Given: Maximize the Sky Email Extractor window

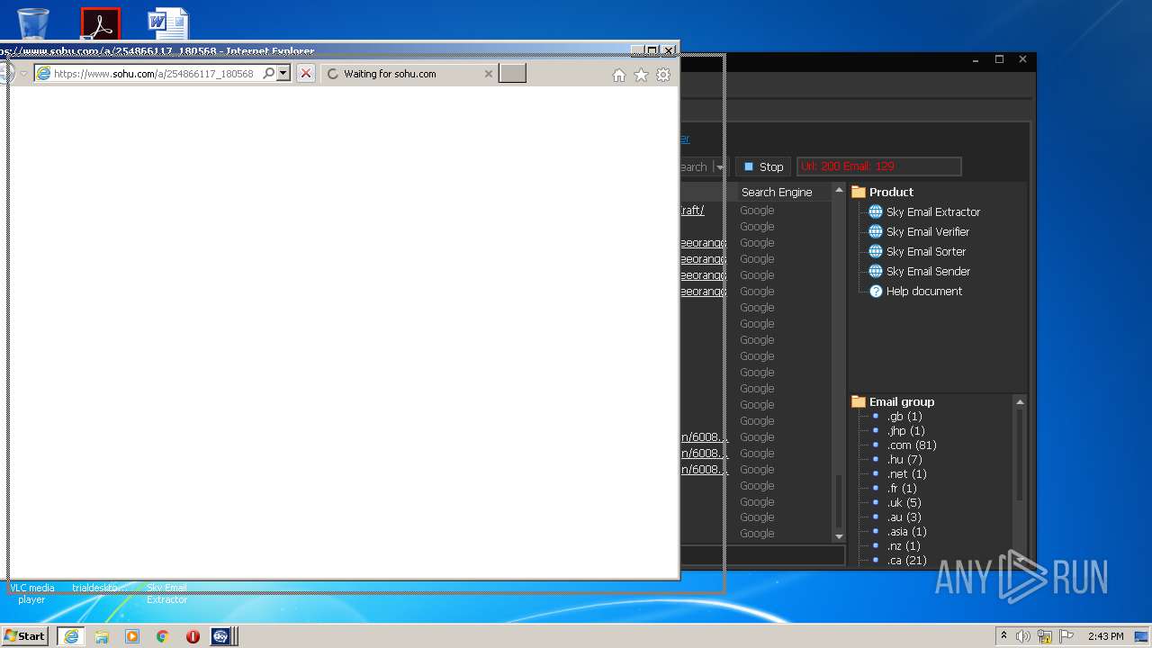Looking at the screenshot, I should (999, 59).
